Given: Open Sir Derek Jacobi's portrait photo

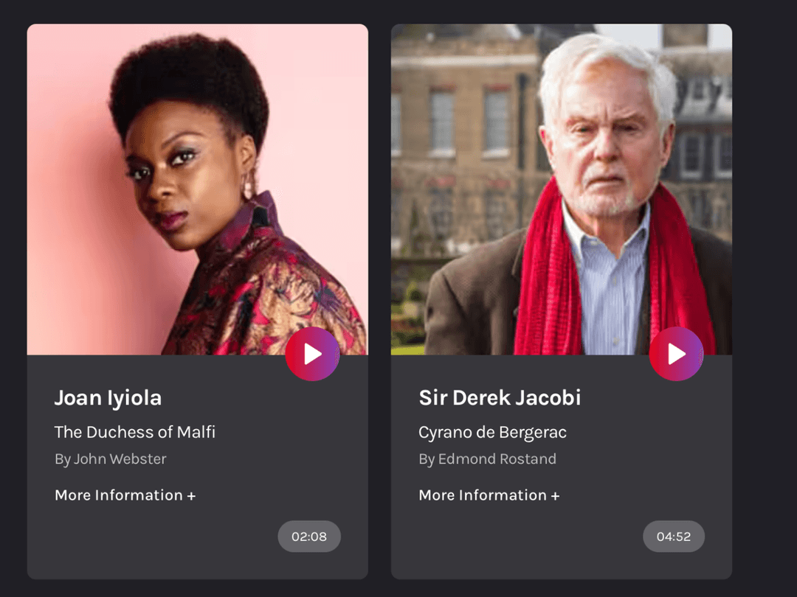Looking at the screenshot, I should click(561, 189).
